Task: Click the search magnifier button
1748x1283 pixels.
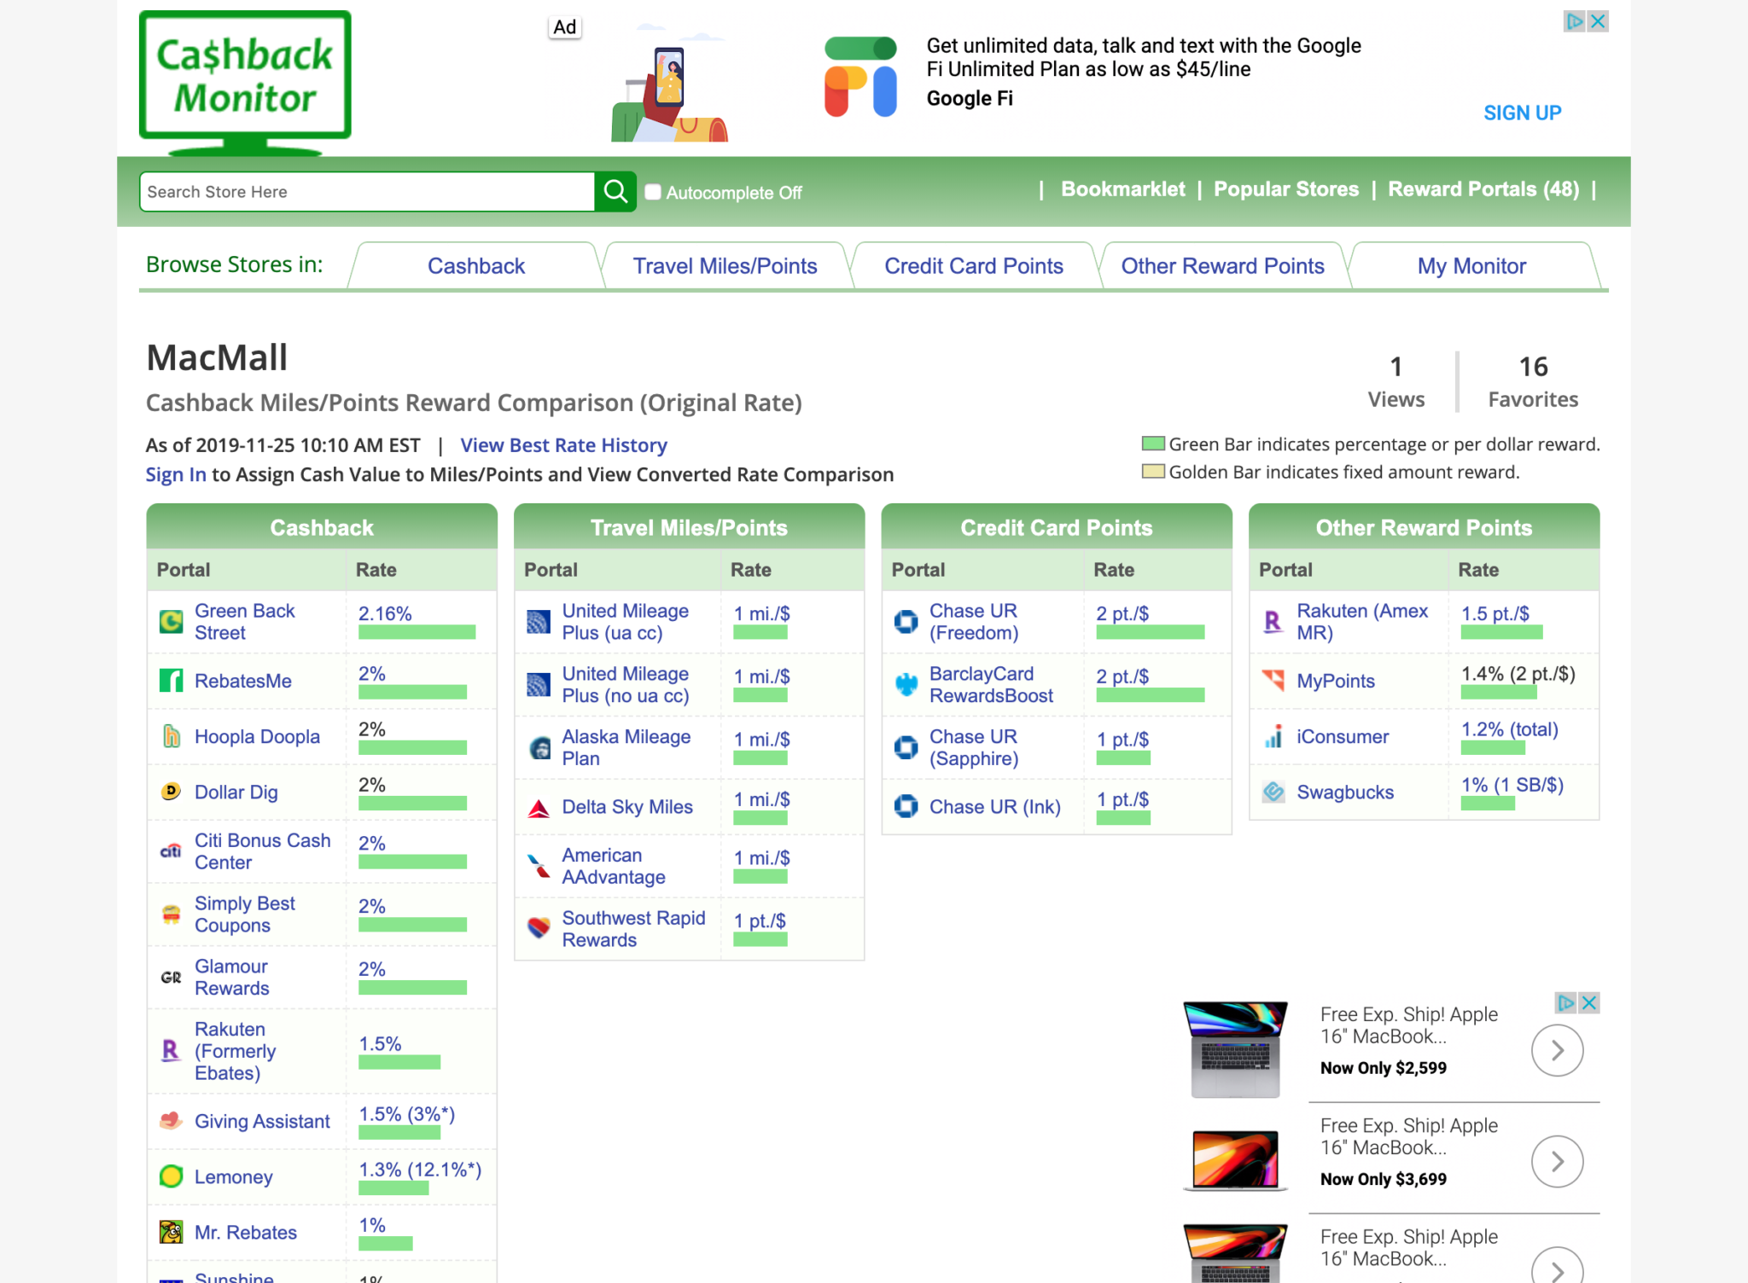Action: point(615,191)
